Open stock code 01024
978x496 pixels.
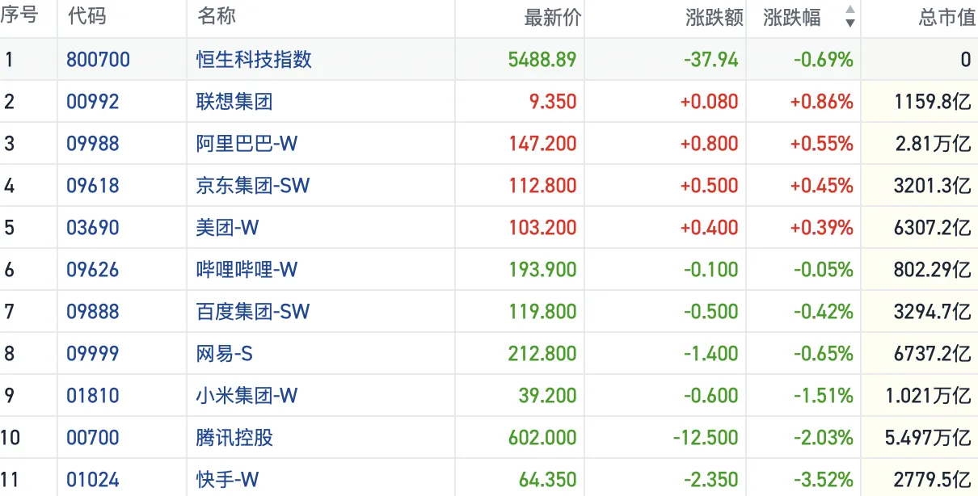tap(93, 480)
